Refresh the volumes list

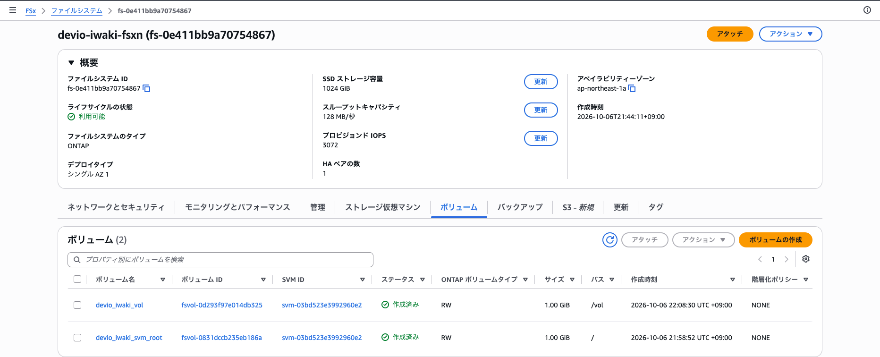pyautogui.click(x=610, y=240)
